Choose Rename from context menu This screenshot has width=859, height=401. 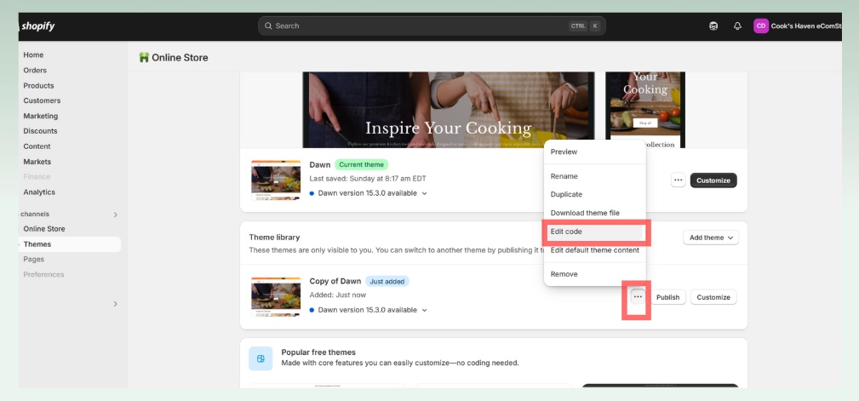(x=595, y=176)
